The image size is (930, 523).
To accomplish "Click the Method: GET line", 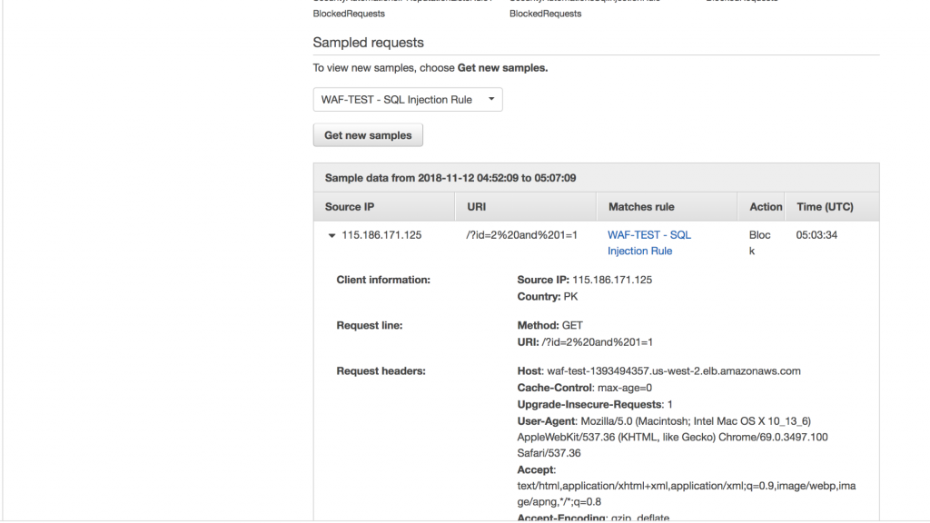I will [x=549, y=326].
